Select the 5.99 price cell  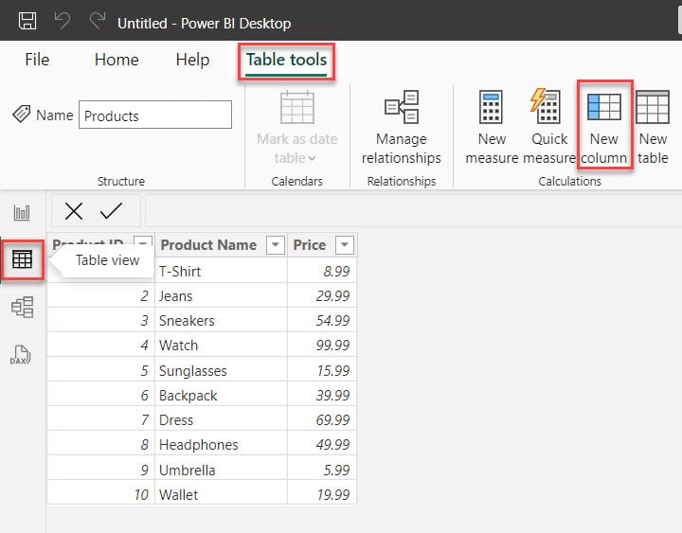[x=322, y=470]
